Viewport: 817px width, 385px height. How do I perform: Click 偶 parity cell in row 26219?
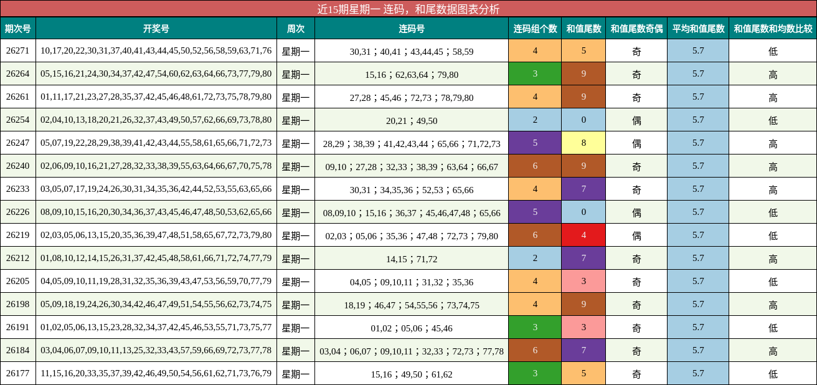point(636,235)
